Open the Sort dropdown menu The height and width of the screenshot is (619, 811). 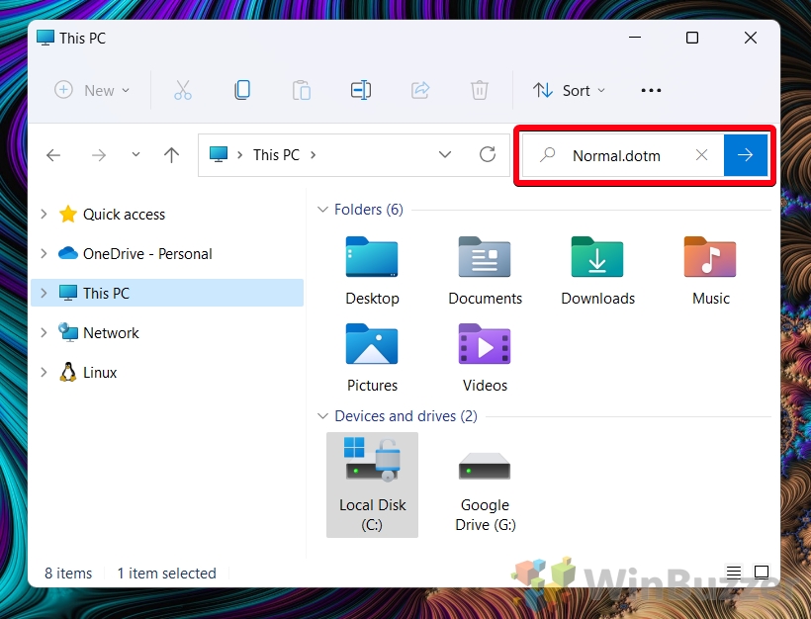coord(569,90)
